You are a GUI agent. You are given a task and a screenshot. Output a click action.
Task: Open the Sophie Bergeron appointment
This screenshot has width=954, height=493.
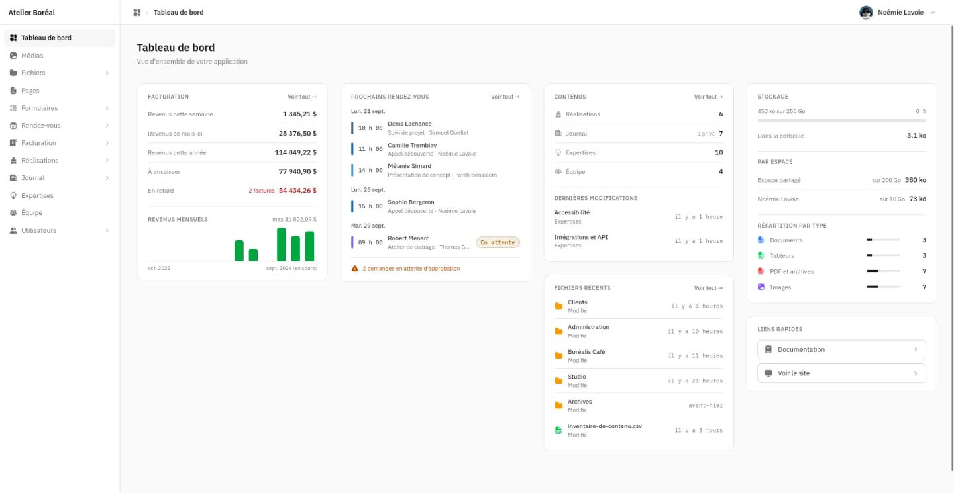tap(435, 206)
